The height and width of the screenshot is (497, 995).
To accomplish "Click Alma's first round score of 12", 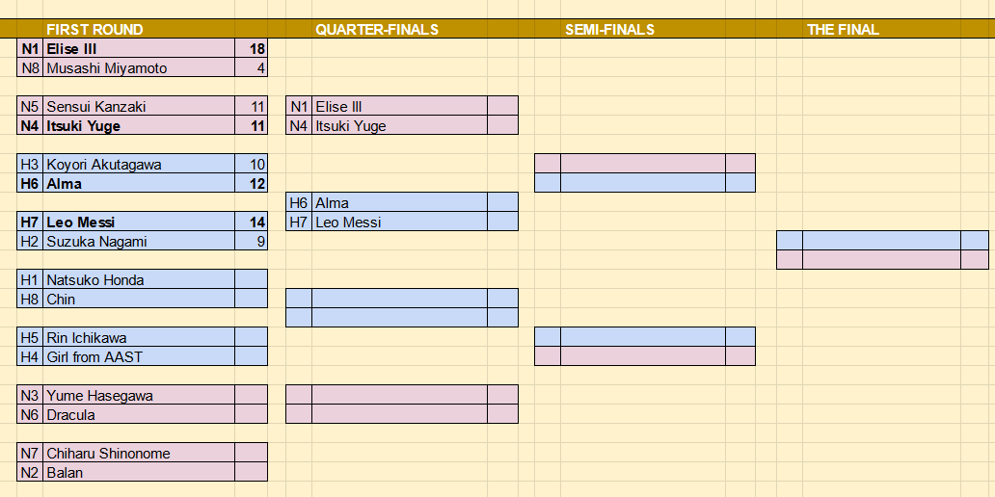I will (251, 183).
